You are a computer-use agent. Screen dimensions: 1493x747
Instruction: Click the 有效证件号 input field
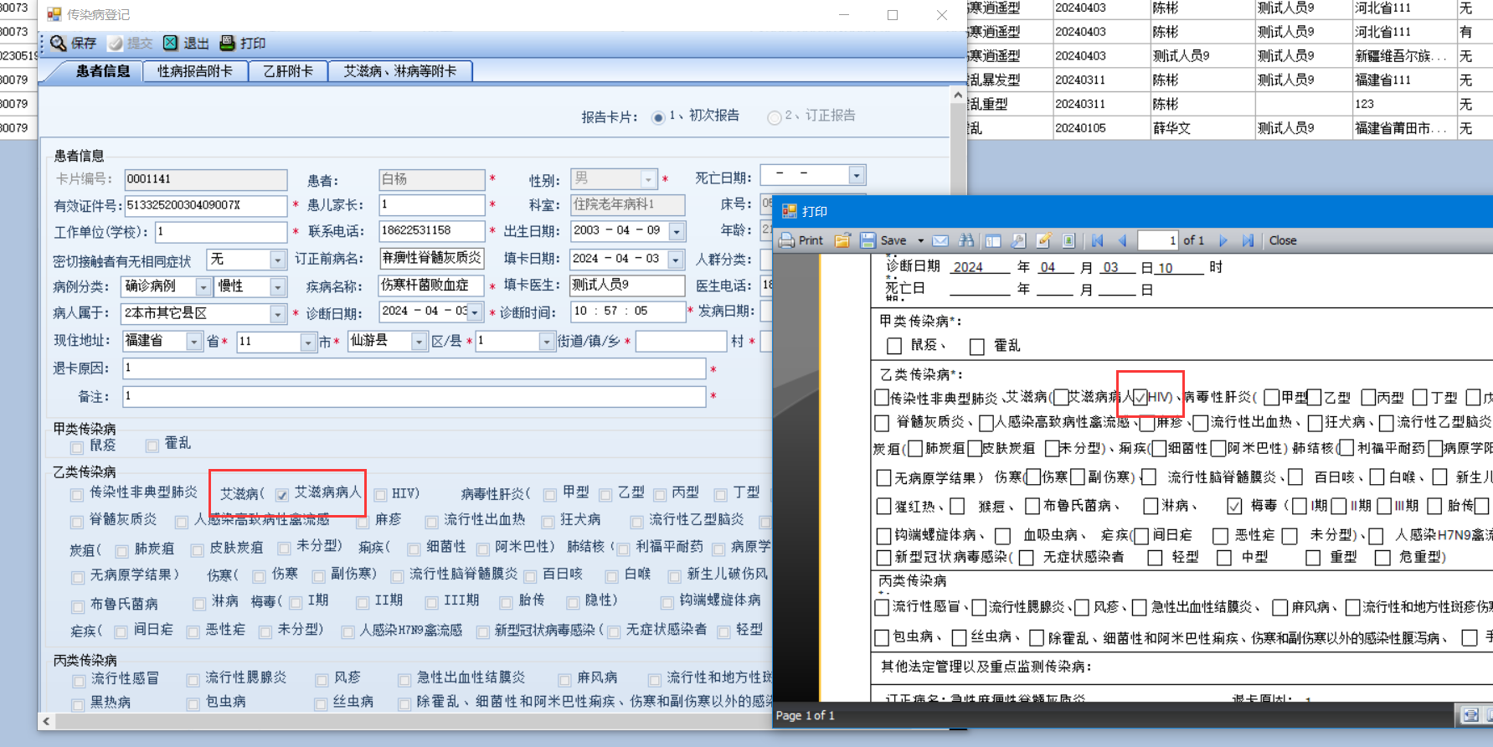pyautogui.click(x=206, y=205)
